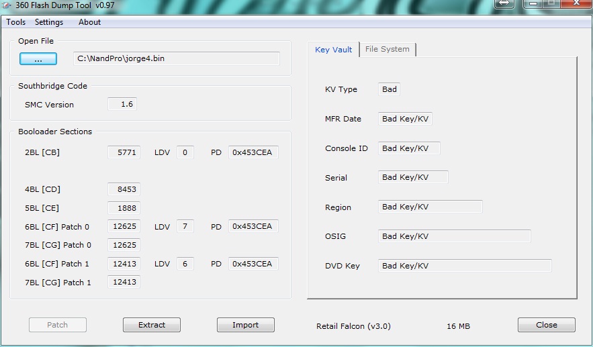This screenshot has width=593, height=347.
Task: Click the KV Type field showing Bad
Action: [389, 89]
